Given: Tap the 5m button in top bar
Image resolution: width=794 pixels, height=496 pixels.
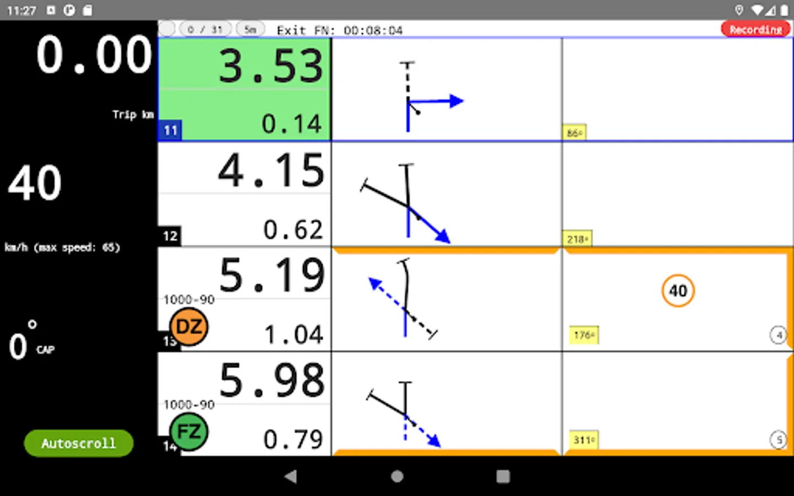Looking at the screenshot, I should 250,29.
